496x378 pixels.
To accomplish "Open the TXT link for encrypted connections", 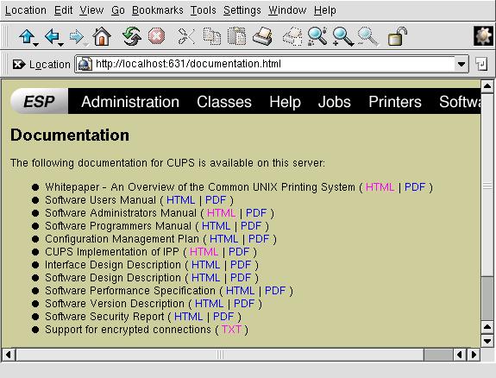I will (x=231, y=330).
